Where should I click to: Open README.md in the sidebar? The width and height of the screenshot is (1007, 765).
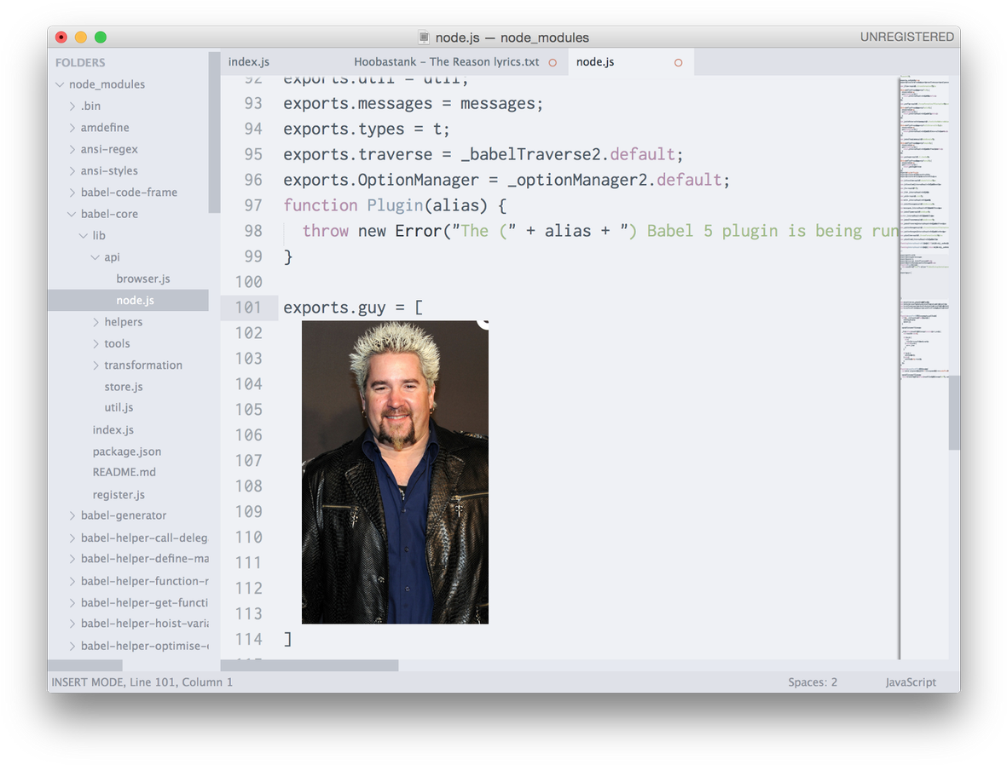coord(124,472)
